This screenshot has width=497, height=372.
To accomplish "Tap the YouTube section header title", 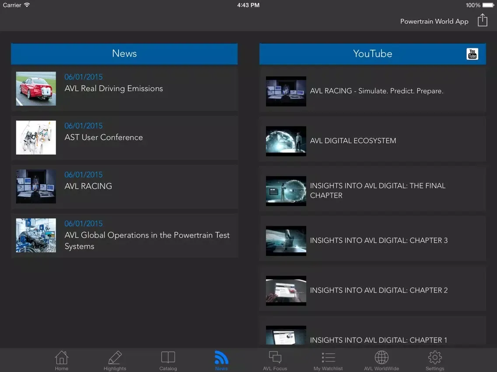I will [x=372, y=54].
